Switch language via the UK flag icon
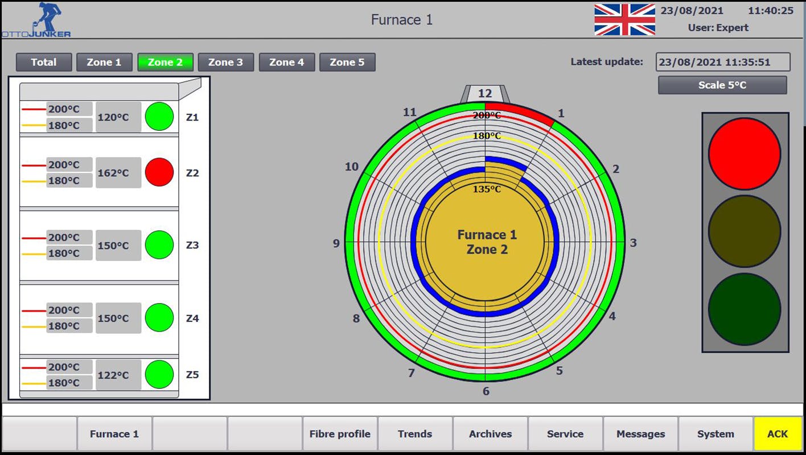Screen dimensions: 806x455 [x=624, y=18]
